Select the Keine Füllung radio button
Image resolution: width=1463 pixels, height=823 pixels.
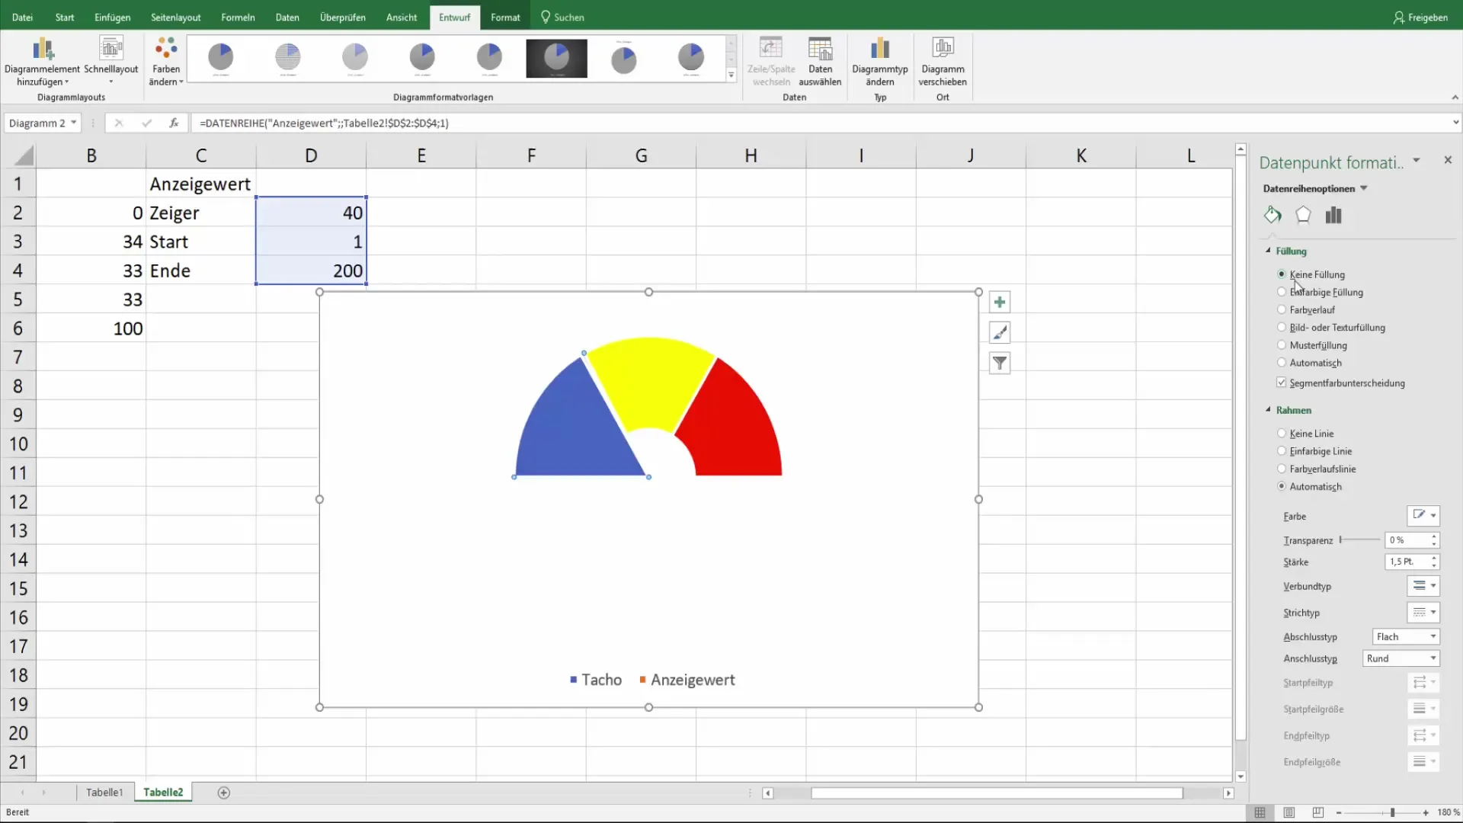click(x=1282, y=274)
